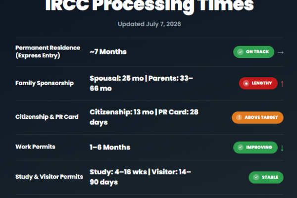Screen dimensions: 297x198
Task: Click the checkmark icon in STABLE badge
Action: pos(256,177)
